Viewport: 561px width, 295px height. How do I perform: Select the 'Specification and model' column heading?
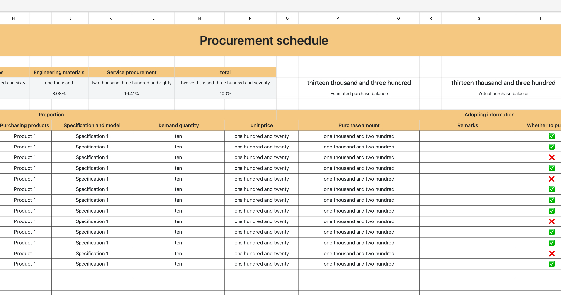click(x=92, y=125)
